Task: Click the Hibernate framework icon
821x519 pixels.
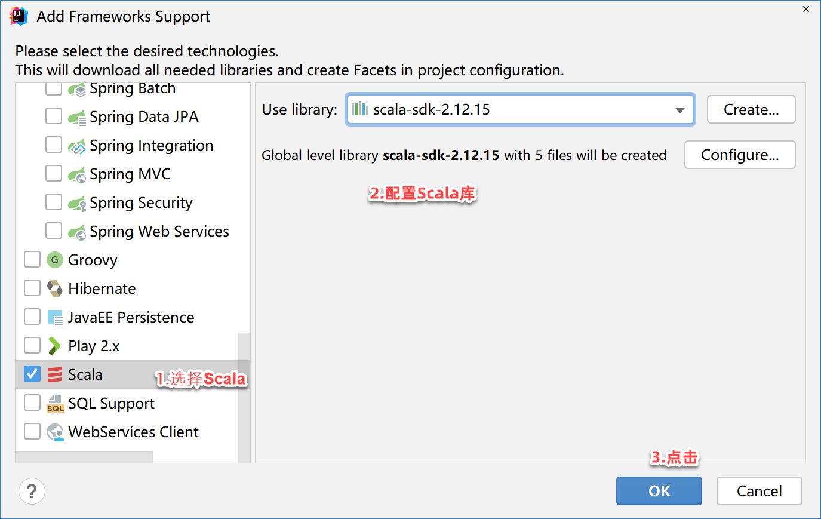Action: pyautogui.click(x=55, y=288)
